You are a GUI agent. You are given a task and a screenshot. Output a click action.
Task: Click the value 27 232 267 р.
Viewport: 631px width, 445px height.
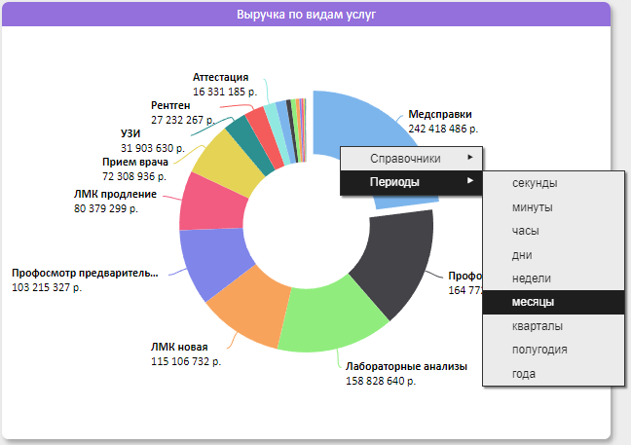183,120
